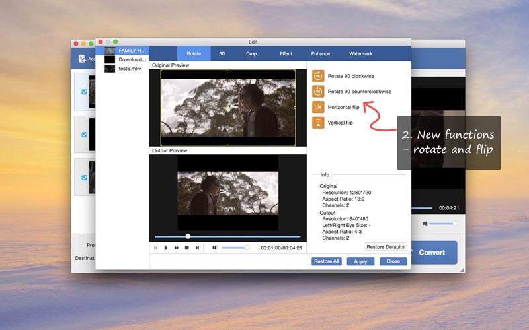Open the Watermark tab
Screen dimensions: 529x330
click(x=360, y=54)
